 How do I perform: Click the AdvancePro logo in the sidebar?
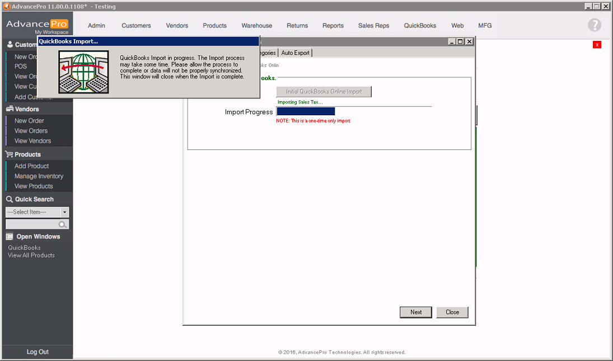click(37, 24)
